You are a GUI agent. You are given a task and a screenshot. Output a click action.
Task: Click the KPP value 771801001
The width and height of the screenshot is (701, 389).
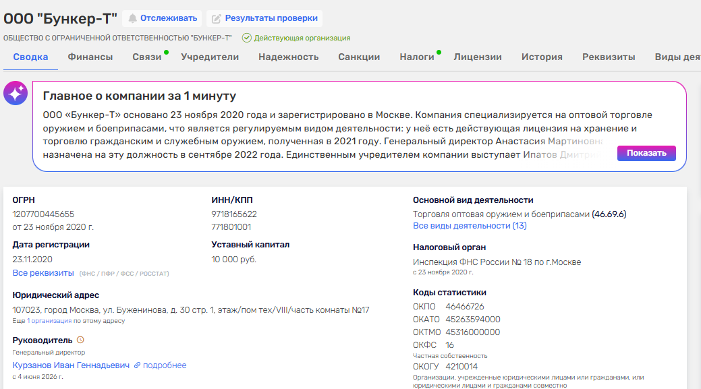[231, 227]
